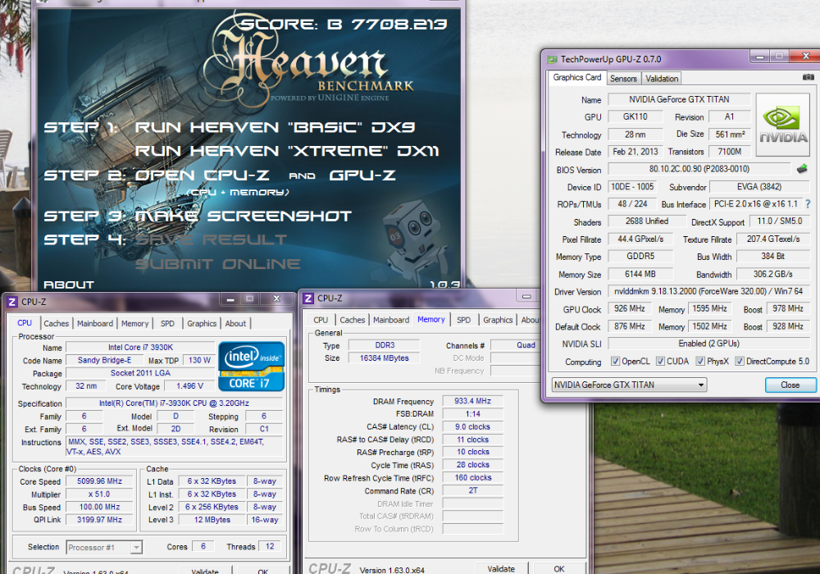Click Save Result in Heaven benchmark
Screen dimensions: 820x574
pyautogui.click(x=211, y=240)
